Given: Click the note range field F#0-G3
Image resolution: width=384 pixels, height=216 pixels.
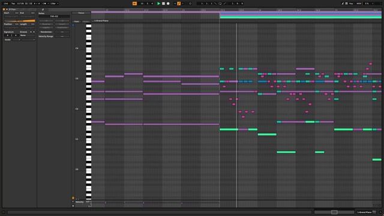Looking at the screenshot, I should coord(54,16).
